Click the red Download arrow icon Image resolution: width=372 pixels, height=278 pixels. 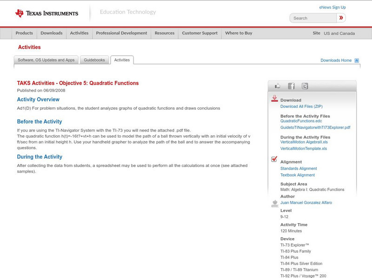coord(274,99)
